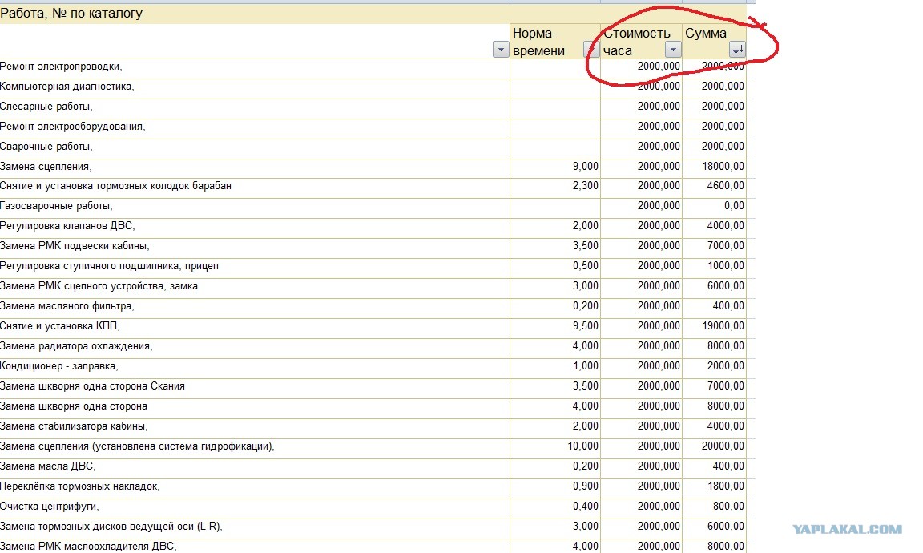Select the 4600,00 sum value
This screenshot has width=923, height=553.
pos(726,186)
